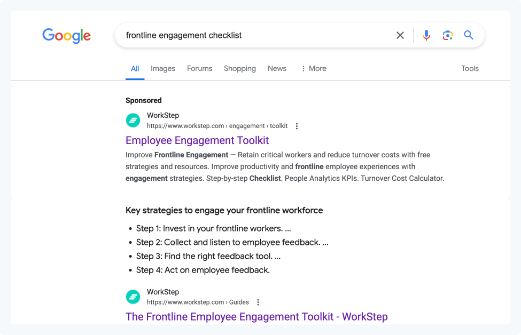Switch to the Images tab
The width and height of the screenshot is (521, 335).
tap(163, 69)
